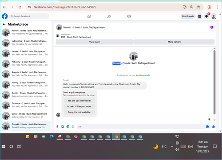Open Windows Start menu
This screenshot has width=222, height=160.
(x=4, y=147)
